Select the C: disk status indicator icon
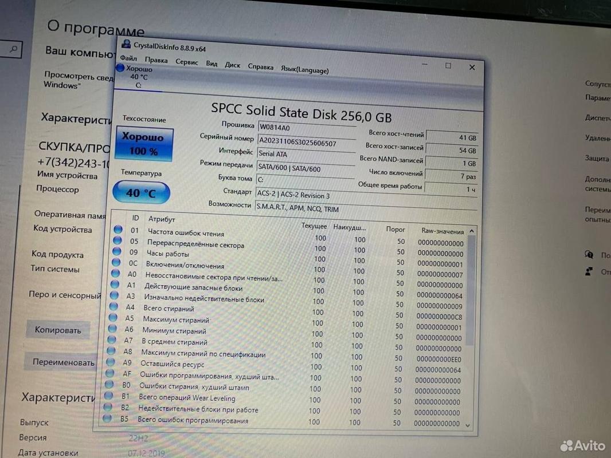The width and height of the screenshot is (611, 458). tap(120, 68)
